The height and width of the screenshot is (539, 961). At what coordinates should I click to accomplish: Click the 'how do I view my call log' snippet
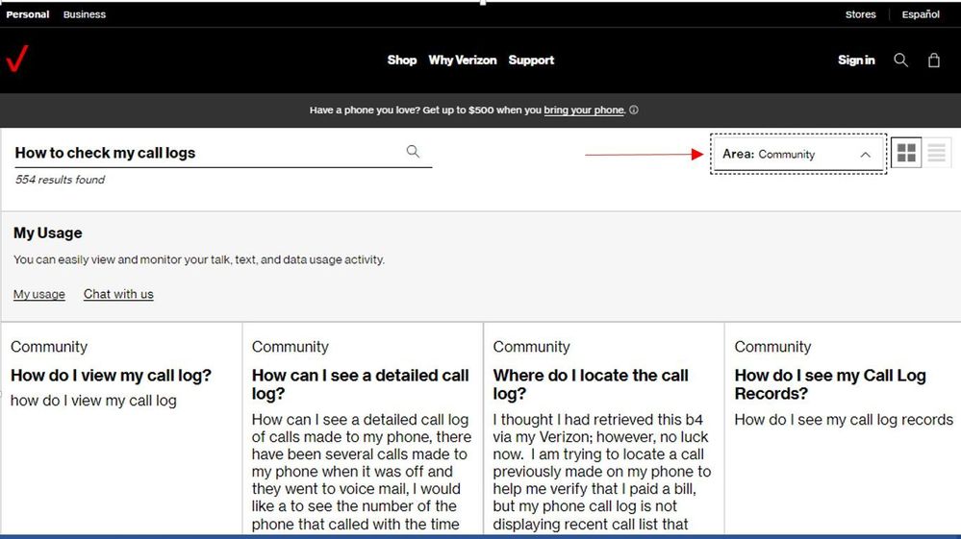click(x=93, y=401)
